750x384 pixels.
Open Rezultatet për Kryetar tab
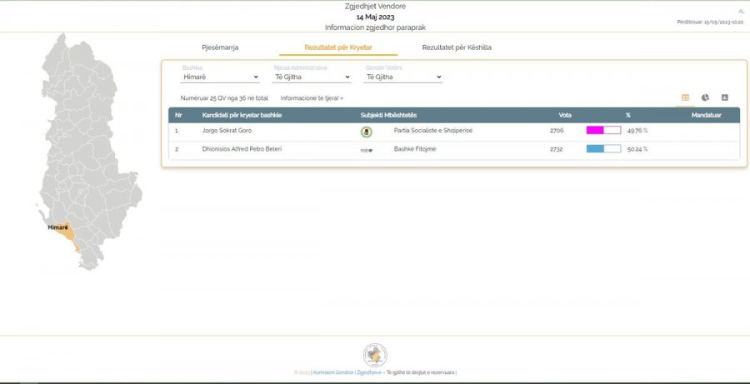pyautogui.click(x=338, y=47)
